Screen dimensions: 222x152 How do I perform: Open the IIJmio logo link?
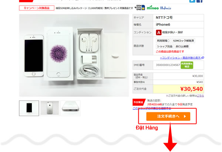point(166,8)
